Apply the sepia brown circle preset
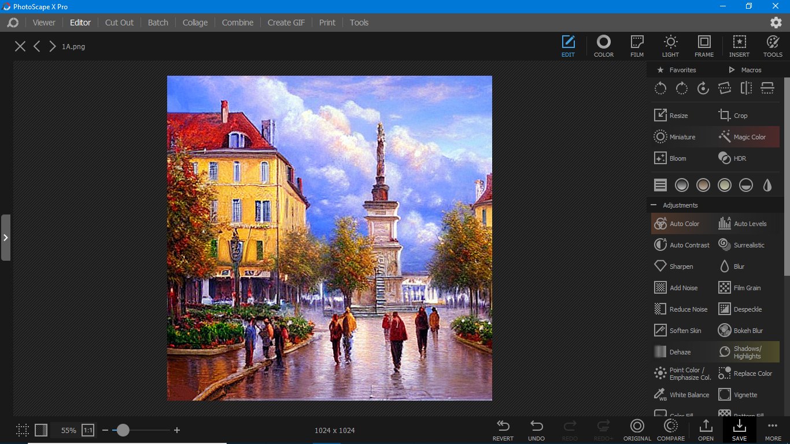The image size is (790, 444). point(703,185)
